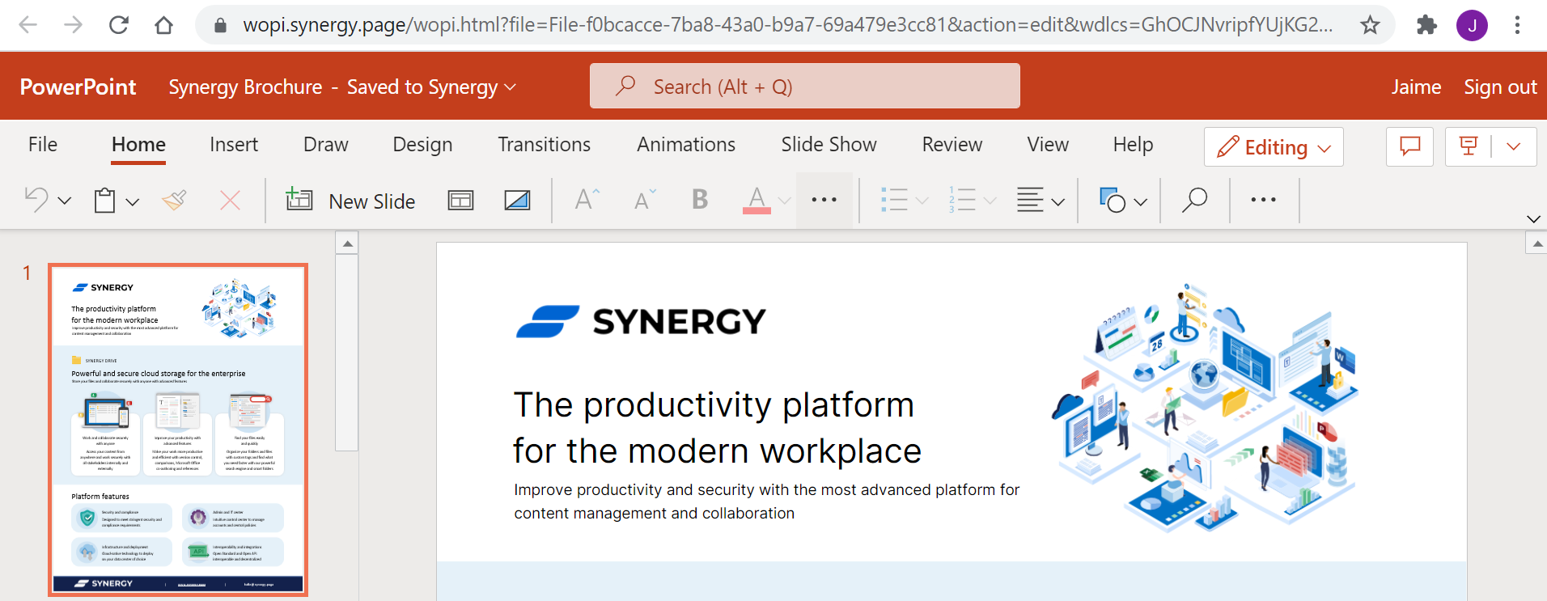Open the Animations tab

click(686, 144)
